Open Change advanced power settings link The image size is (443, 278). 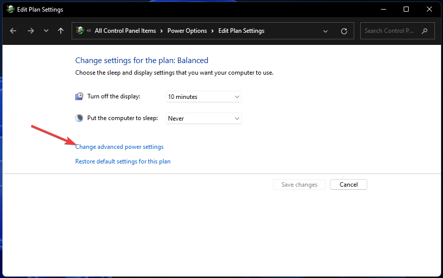coord(119,147)
